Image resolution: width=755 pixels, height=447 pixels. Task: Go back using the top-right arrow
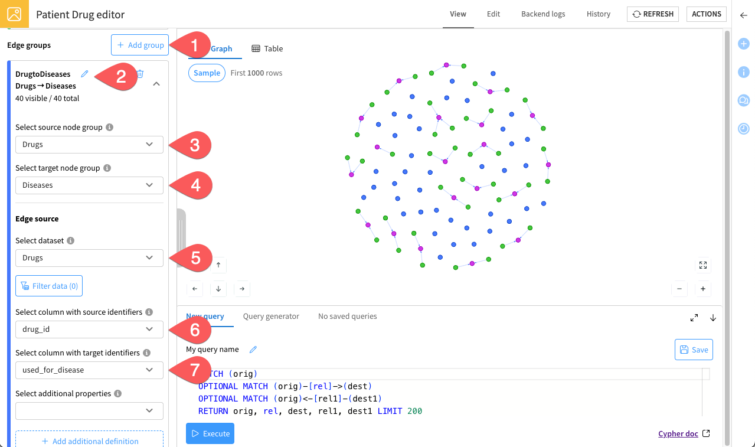coord(743,15)
